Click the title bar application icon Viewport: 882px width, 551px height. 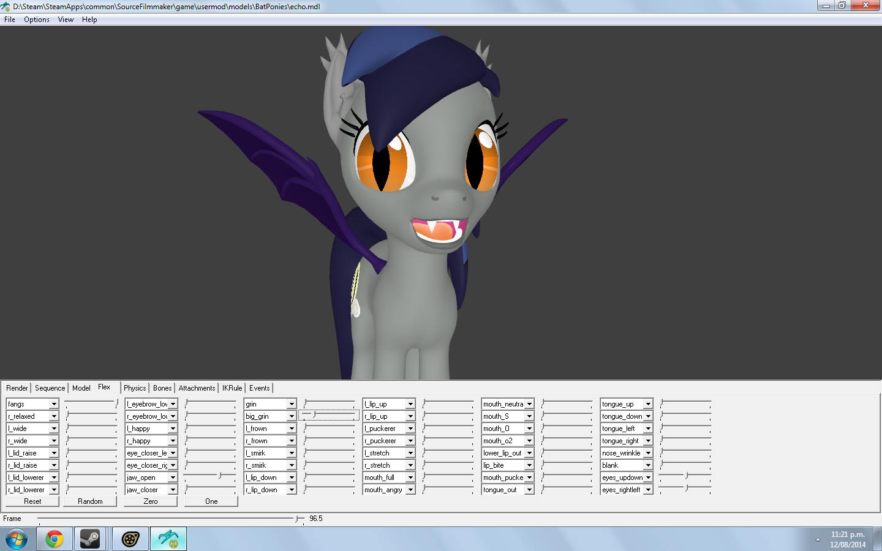tap(6, 6)
